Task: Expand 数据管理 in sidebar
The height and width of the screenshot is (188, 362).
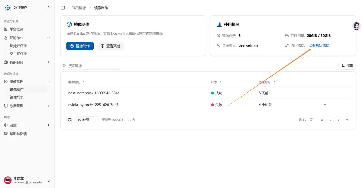Action: [27, 106]
